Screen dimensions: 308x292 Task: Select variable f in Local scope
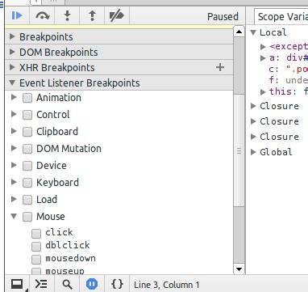288,80
